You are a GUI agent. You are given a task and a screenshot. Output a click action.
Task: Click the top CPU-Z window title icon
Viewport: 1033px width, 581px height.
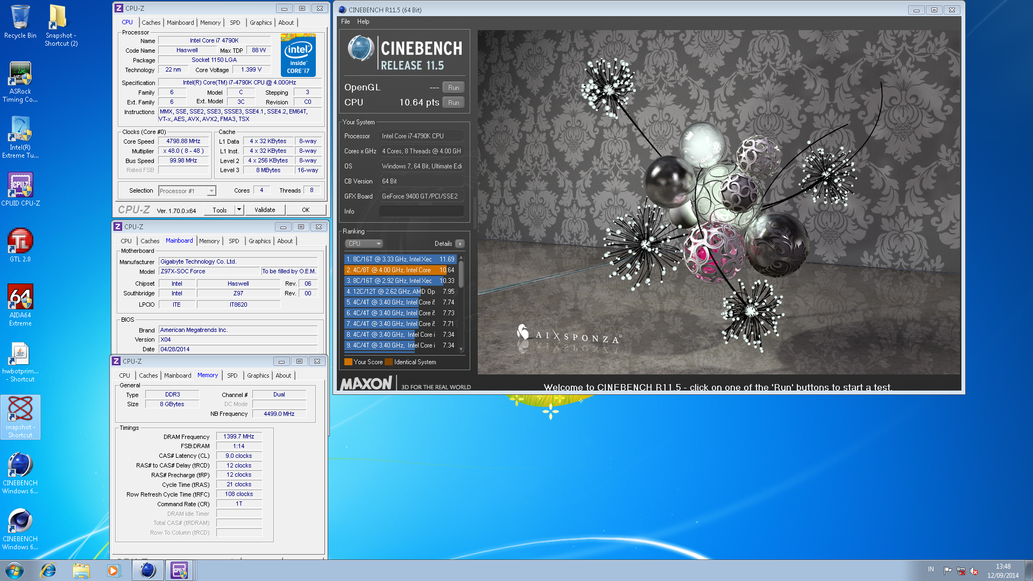coord(119,8)
